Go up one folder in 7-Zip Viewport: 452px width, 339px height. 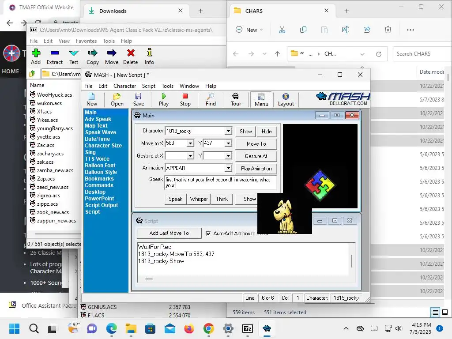32,74
